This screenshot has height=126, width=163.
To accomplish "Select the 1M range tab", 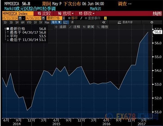I will [17, 22].
